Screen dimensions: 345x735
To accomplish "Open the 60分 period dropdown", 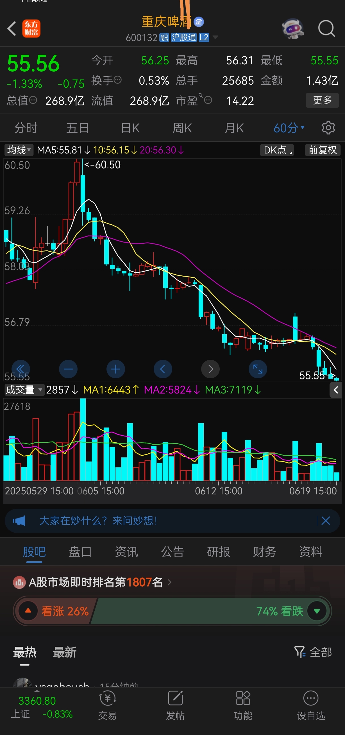I will point(289,128).
